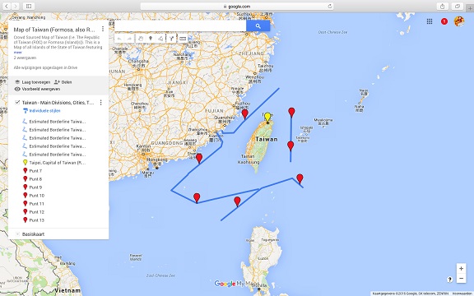Click red marker on Guangdong coast

coord(199,158)
